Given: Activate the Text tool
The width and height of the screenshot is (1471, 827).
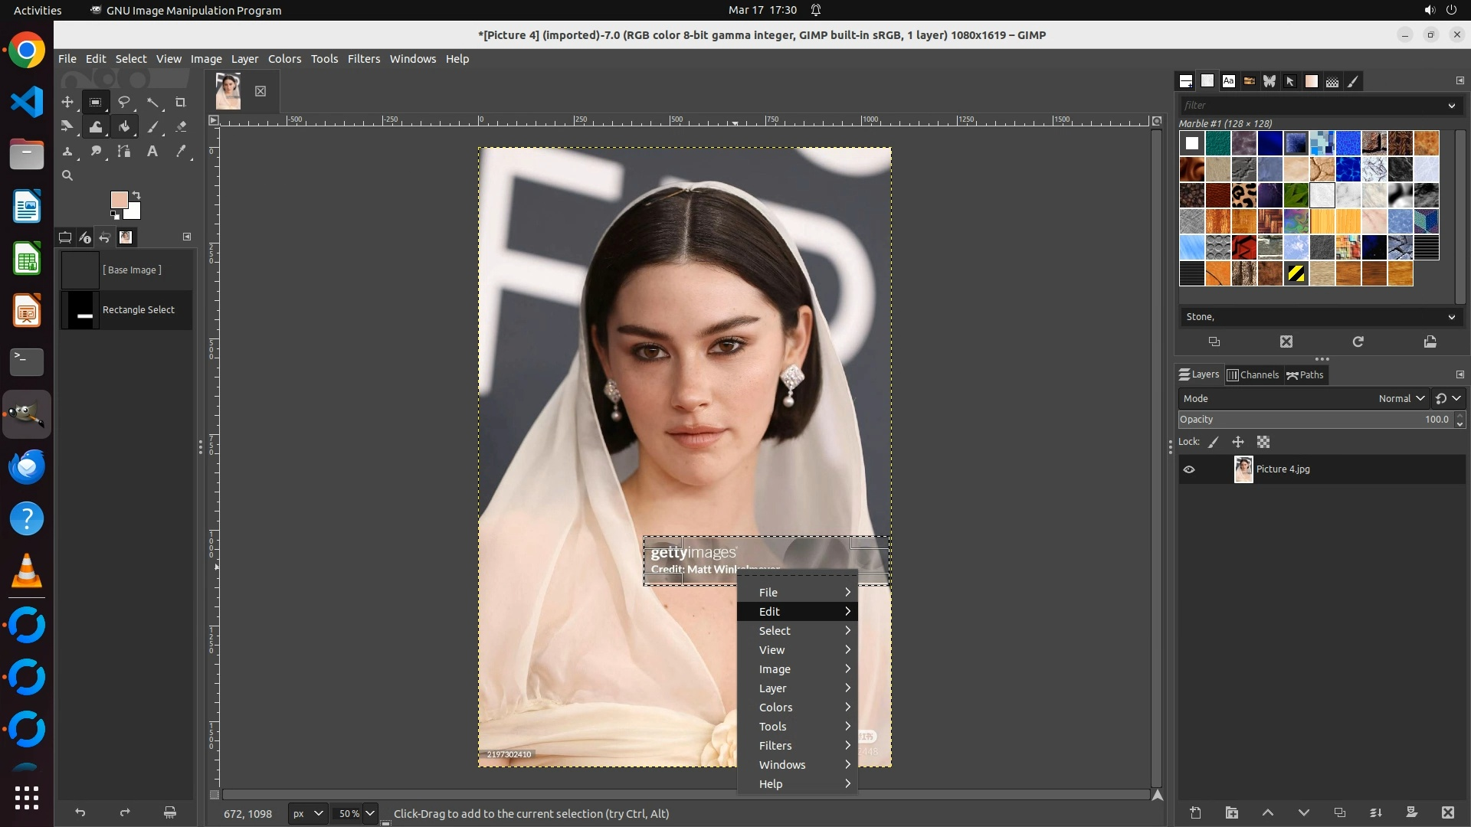Looking at the screenshot, I should coord(152,152).
